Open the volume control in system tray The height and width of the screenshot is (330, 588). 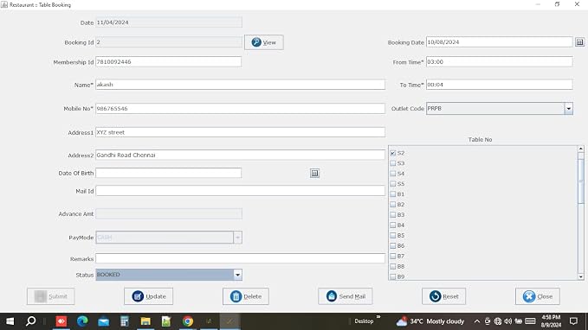508,321
